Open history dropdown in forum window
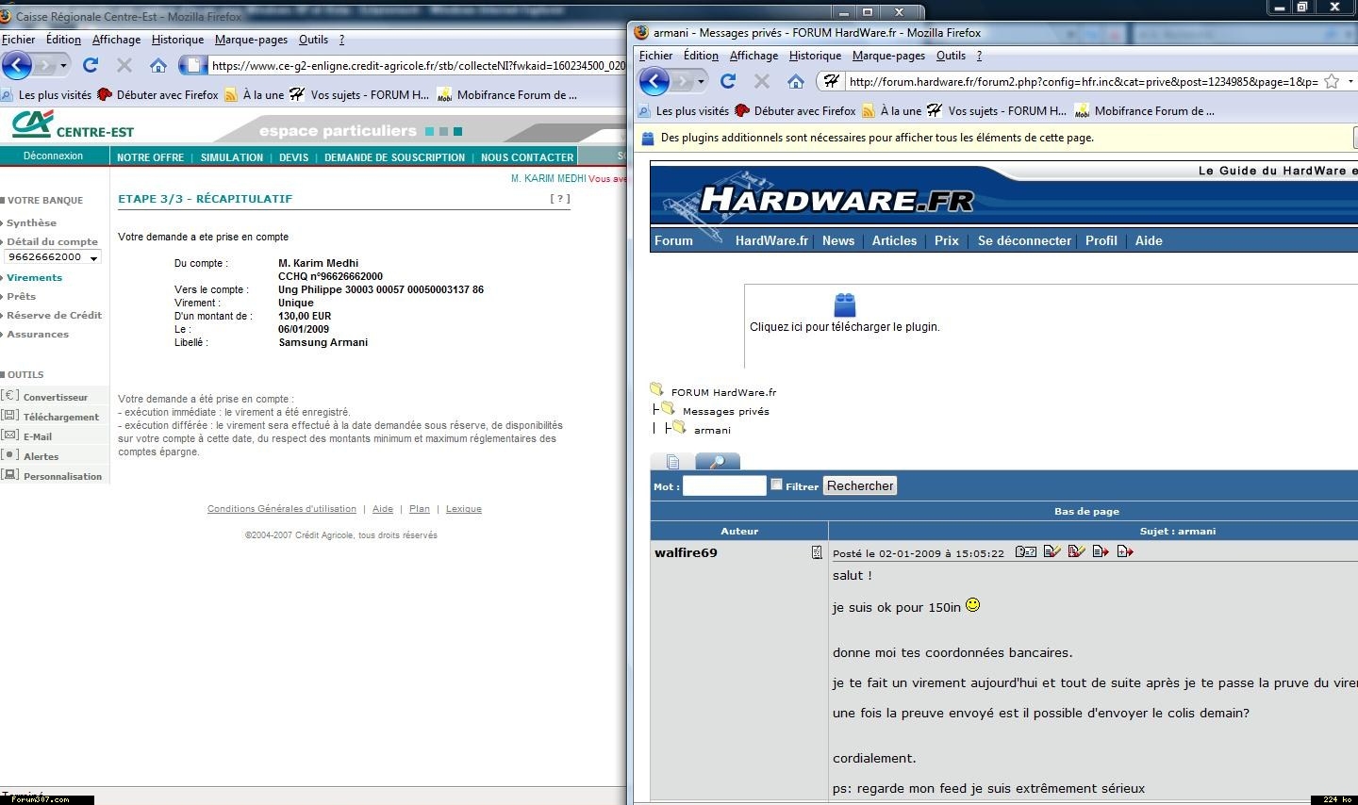Image resolution: width=1358 pixels, height=805 pixels. coord(701,81)
